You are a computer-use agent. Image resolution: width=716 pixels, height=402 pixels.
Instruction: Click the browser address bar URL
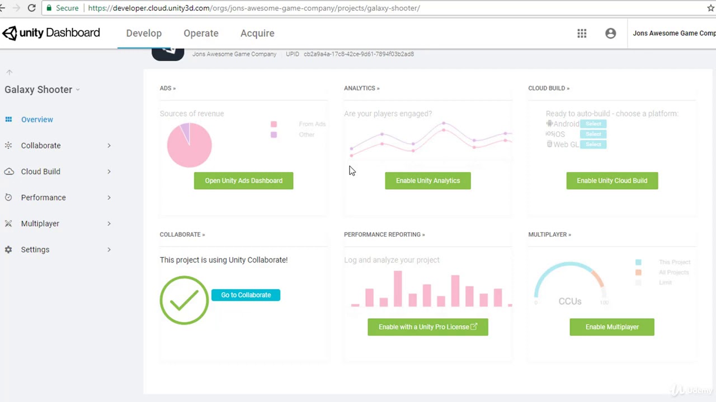coord(254,8)
